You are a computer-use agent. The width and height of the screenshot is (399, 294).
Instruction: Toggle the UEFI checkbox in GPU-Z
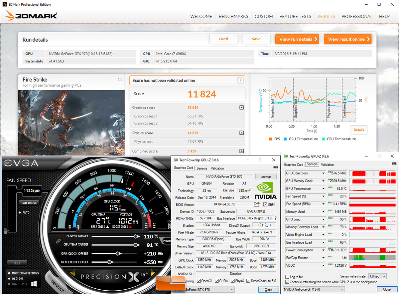click(265, 204)
